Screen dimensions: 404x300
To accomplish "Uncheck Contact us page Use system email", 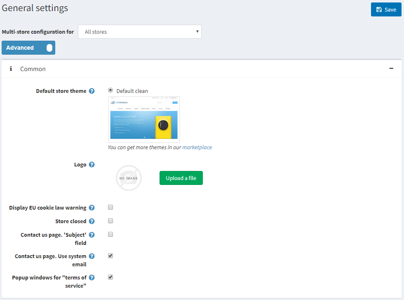I will 110,256.
